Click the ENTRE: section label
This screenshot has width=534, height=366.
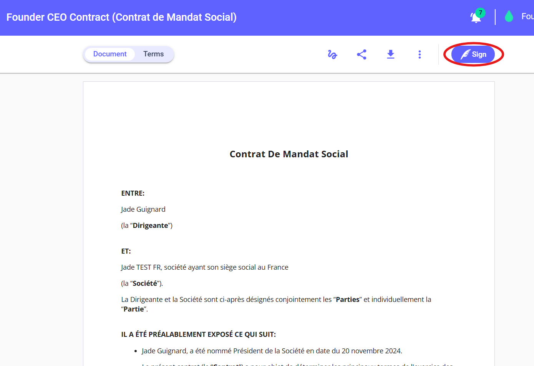click(x=133, y=193)
